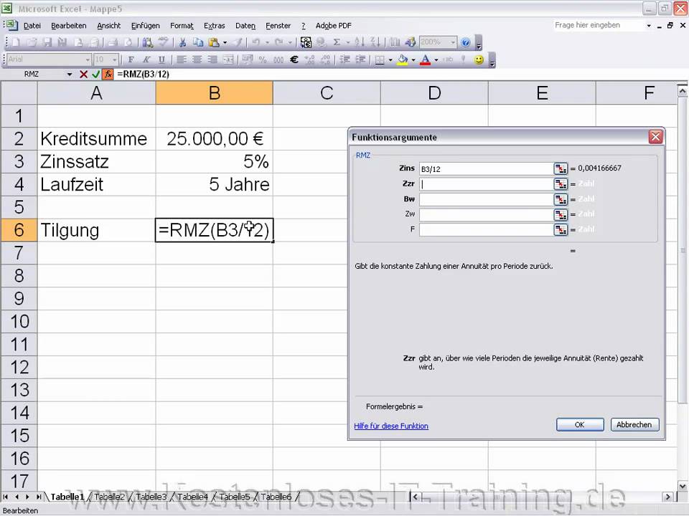Click the smiley face toolbar icon
The image size is (689, 516).
(x=479, y=59)
